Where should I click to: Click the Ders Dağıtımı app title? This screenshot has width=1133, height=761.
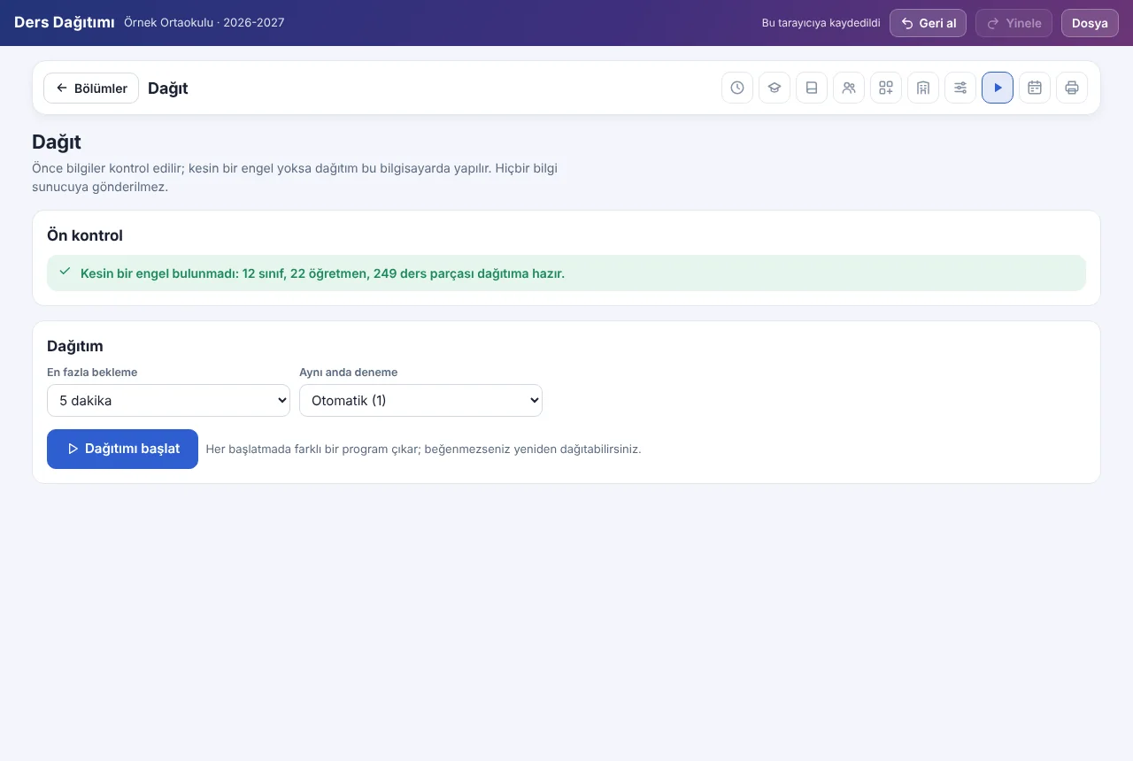[x=64, y=22]
